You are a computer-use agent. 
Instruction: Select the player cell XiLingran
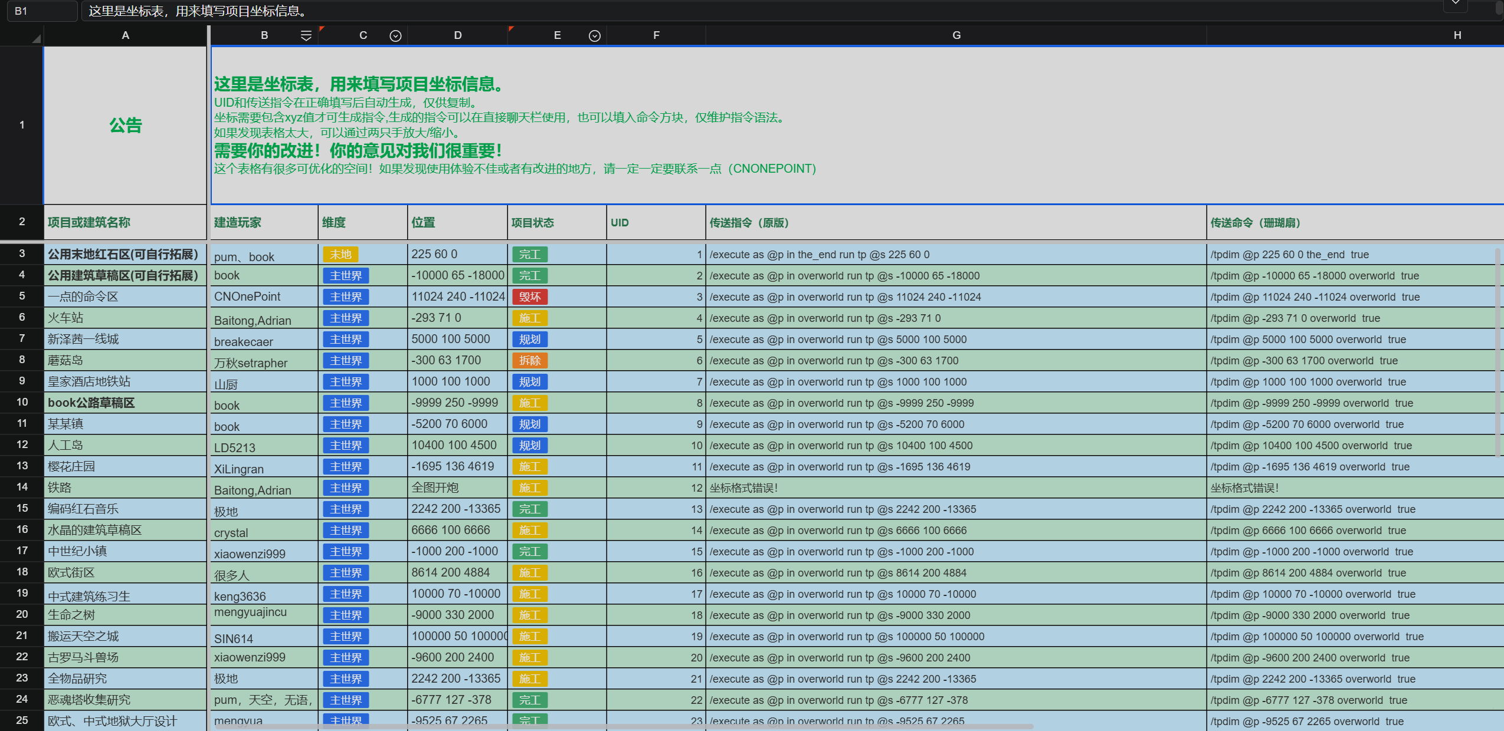point(264,466)
